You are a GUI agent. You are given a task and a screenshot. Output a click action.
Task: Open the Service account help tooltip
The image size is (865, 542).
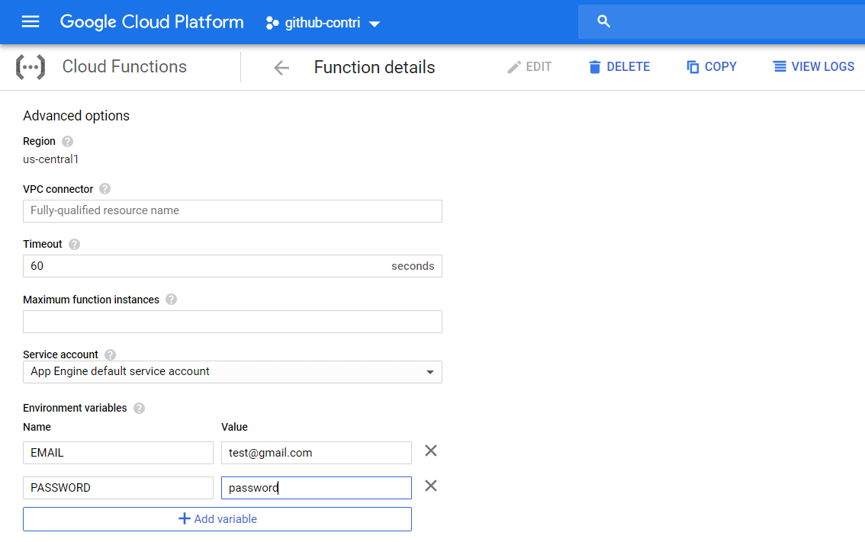coord(109,354)
